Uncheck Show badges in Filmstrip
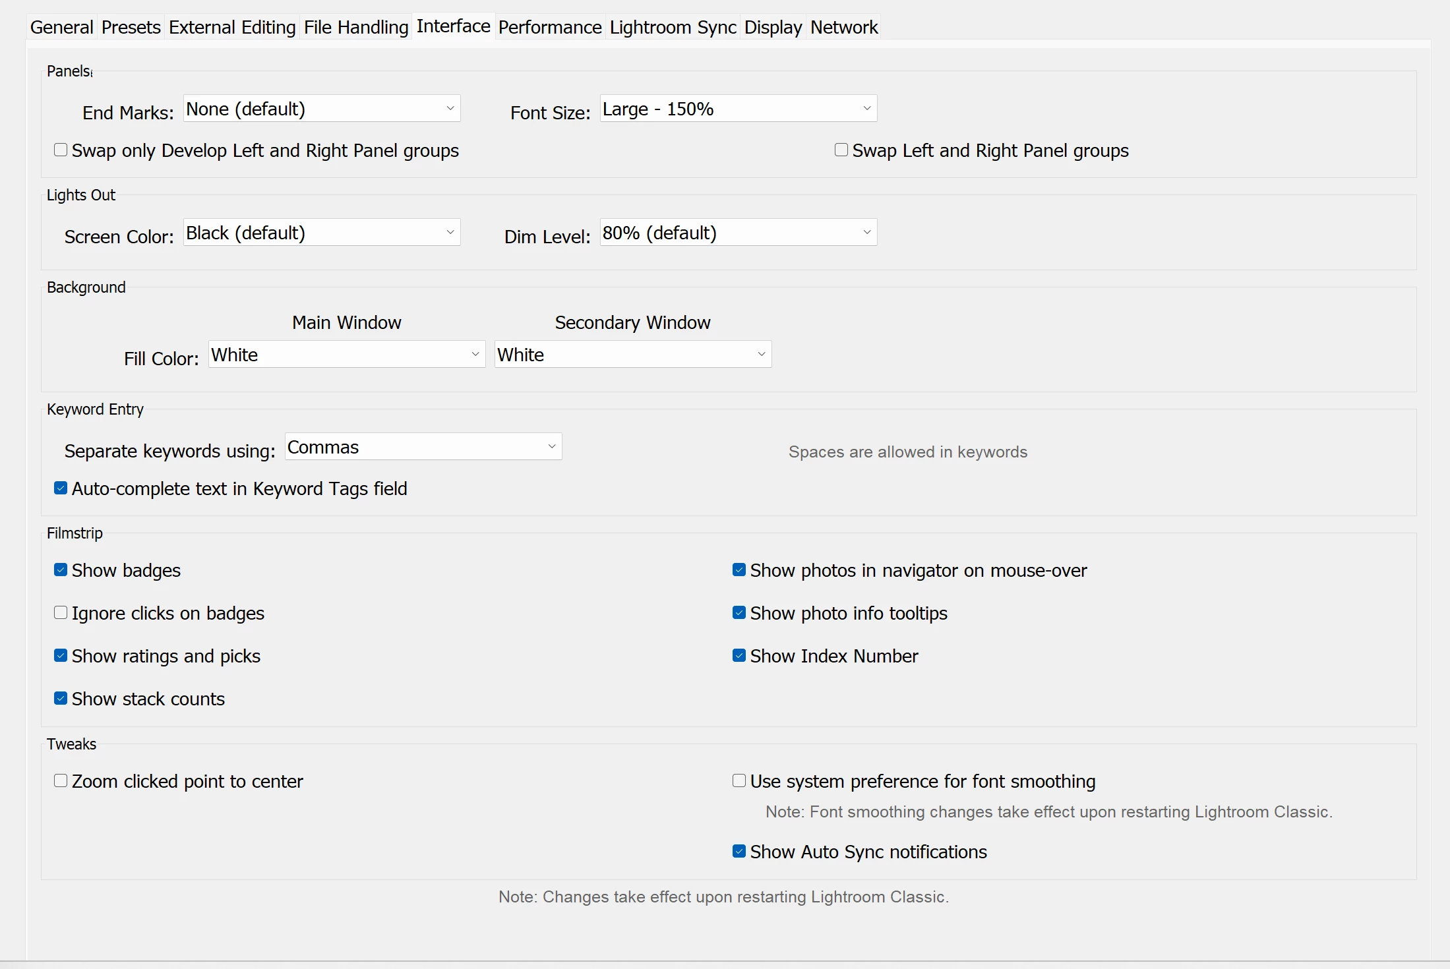 [61, 570]
